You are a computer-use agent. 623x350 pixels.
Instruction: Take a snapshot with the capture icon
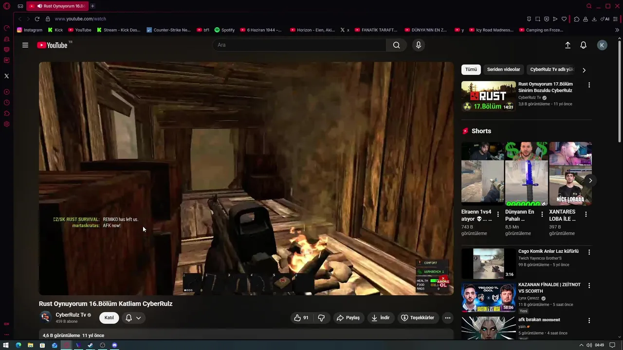tap(538, 19)
